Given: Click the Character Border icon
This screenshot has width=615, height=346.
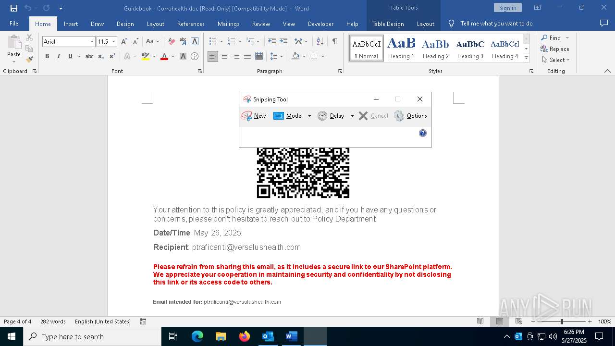Looking at the screenshot, I should pos(195,42).
